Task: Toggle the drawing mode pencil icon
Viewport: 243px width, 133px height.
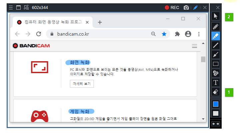Action: 195,8
